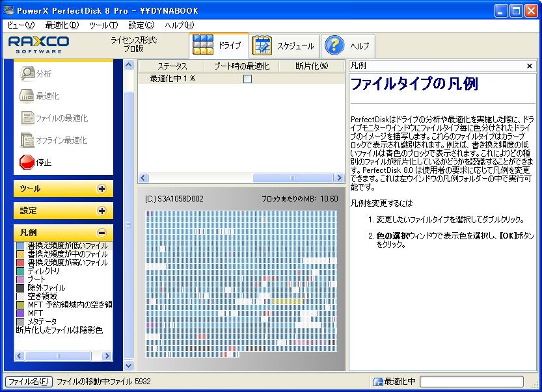Click the sidebar scroll down arrow

[128, 365]
